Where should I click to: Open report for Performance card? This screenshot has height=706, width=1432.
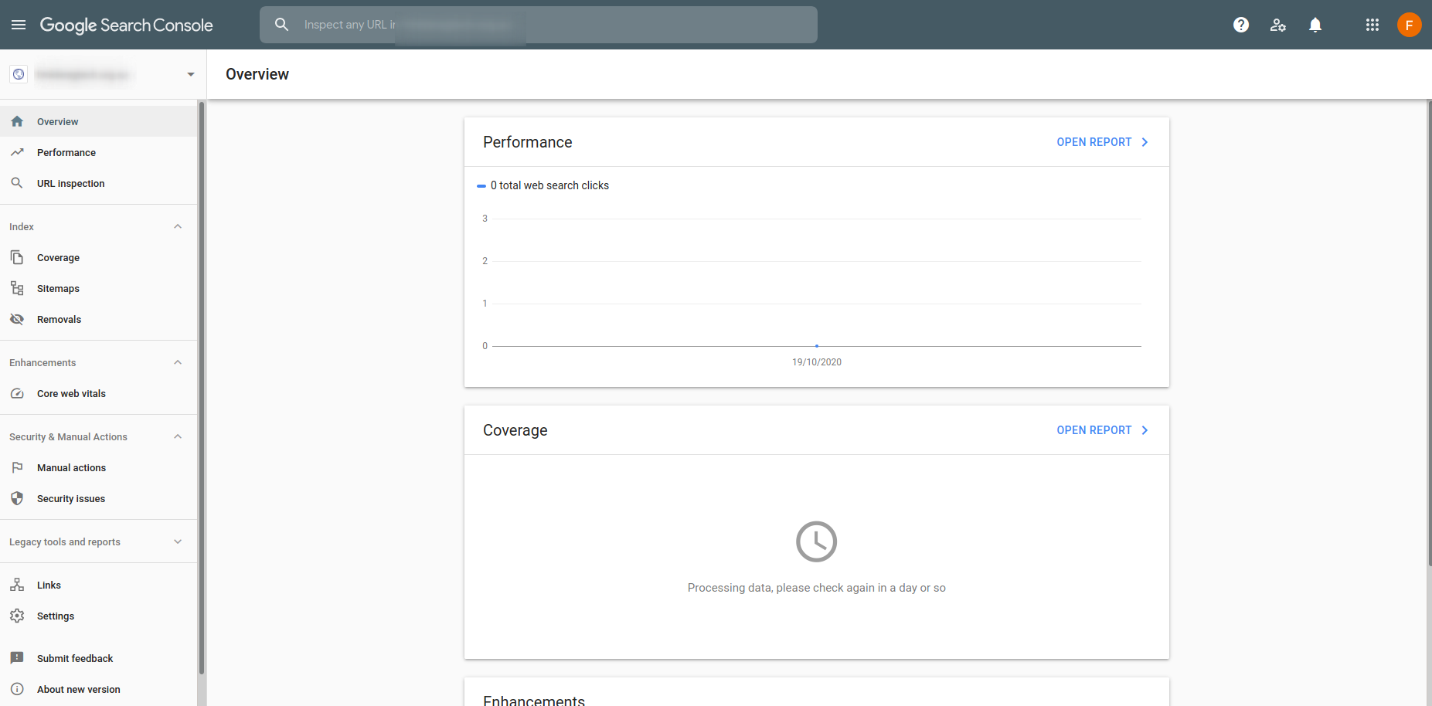coord(1094,142)
